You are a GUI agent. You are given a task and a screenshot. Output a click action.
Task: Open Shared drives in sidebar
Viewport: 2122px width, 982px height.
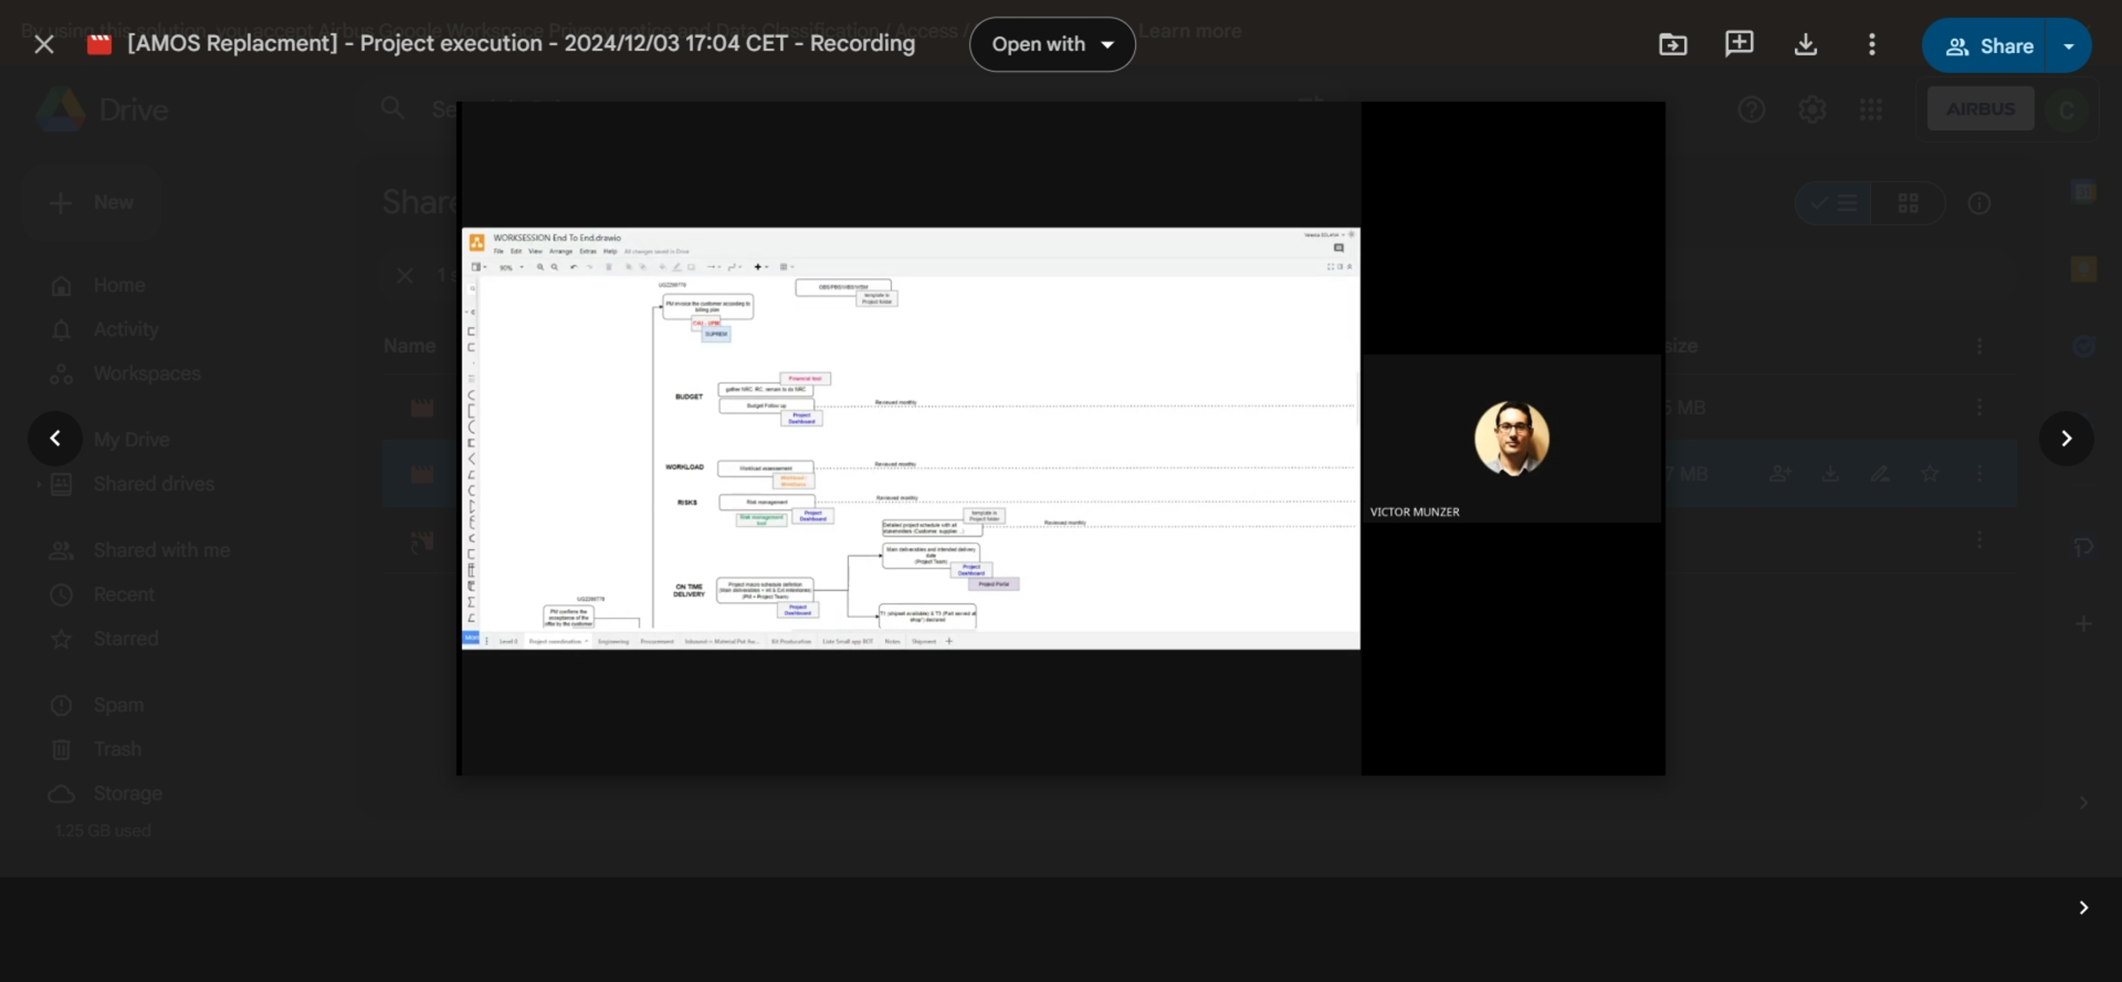154,484
